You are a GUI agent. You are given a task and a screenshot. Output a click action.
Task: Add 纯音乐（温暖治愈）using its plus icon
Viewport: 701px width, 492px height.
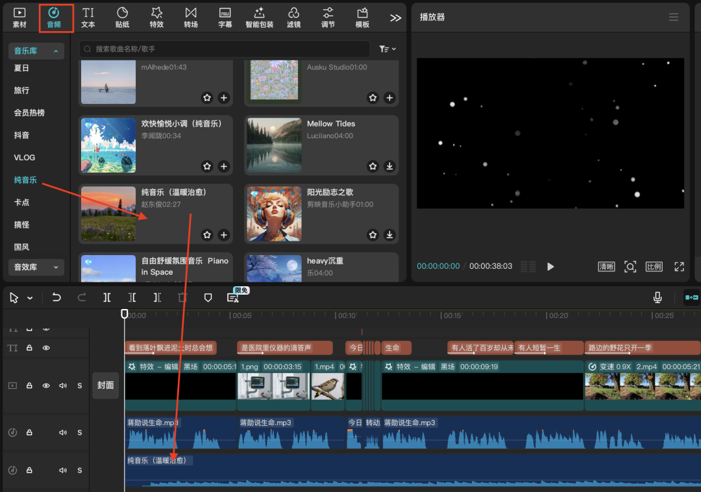point(224,234)
